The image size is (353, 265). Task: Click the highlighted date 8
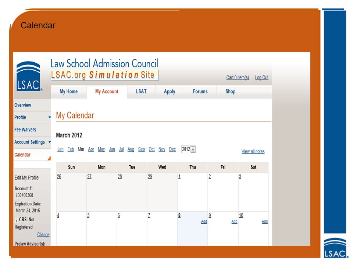[179, 215]
